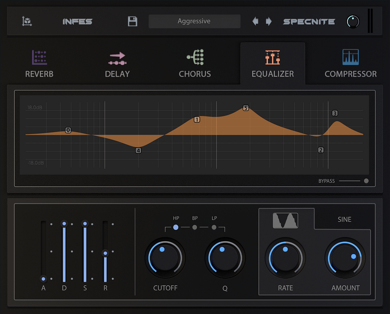The height and width of the screenshot is (314, 390).
Task: Switch to the Reverb tab
Action: tap(39, 64)
